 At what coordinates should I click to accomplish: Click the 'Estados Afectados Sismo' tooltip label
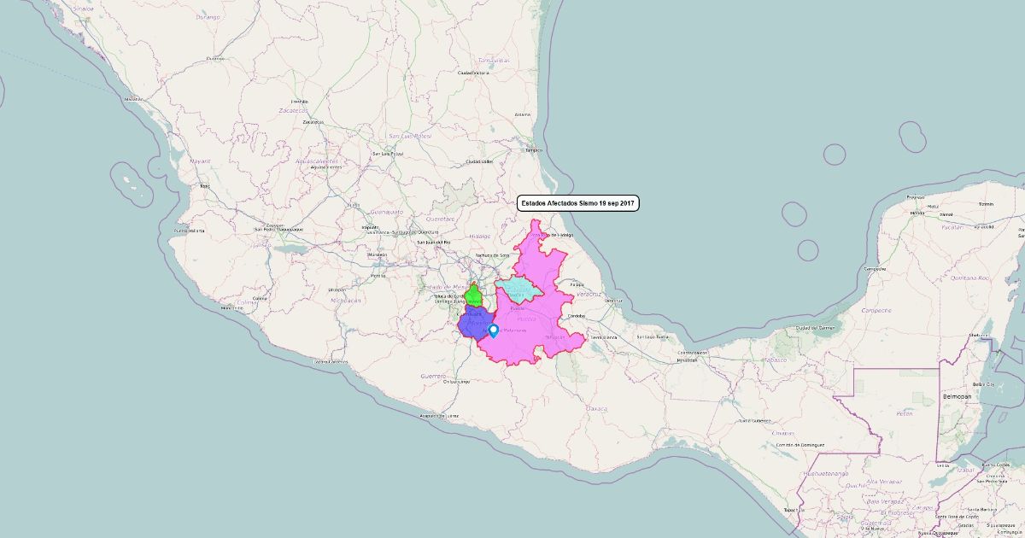(578, 203)
